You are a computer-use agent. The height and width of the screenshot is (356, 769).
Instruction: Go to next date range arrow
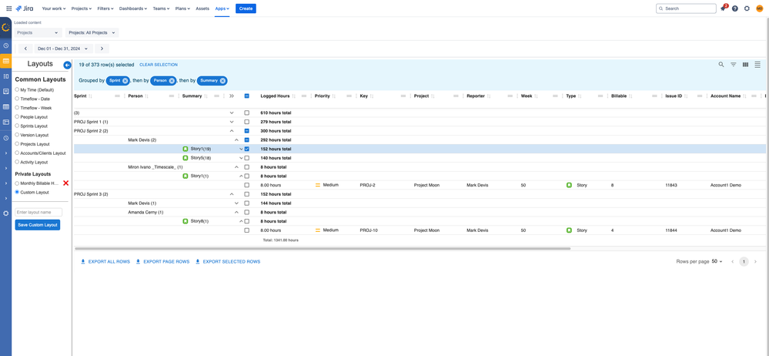[102, 49]
